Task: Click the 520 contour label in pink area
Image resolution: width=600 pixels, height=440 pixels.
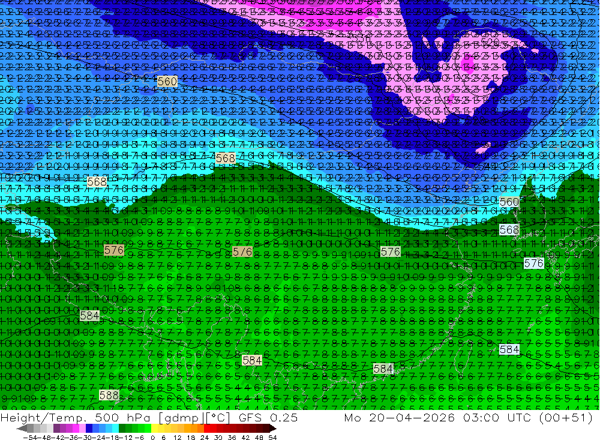Action: 490,41
